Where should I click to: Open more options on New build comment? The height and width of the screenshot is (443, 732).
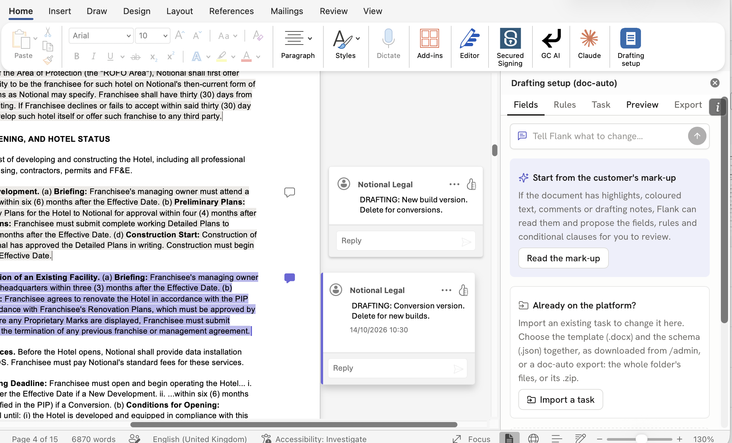454,184
